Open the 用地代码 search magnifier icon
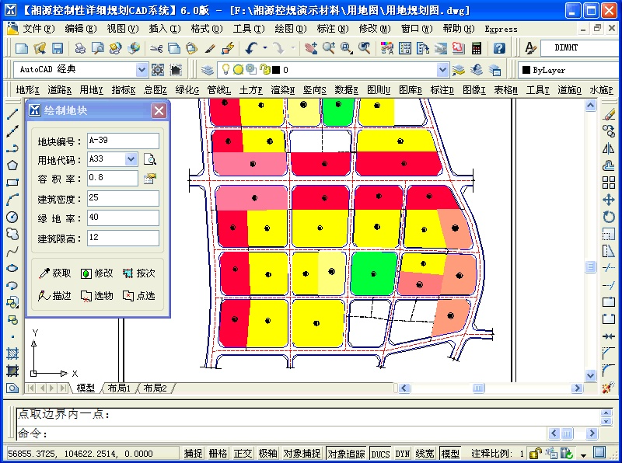The width and height of the screenshot is (622, 463). click(152, 158)
